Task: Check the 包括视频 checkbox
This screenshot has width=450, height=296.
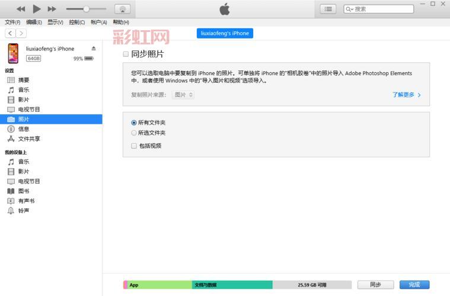Action: tap(134, 146)
